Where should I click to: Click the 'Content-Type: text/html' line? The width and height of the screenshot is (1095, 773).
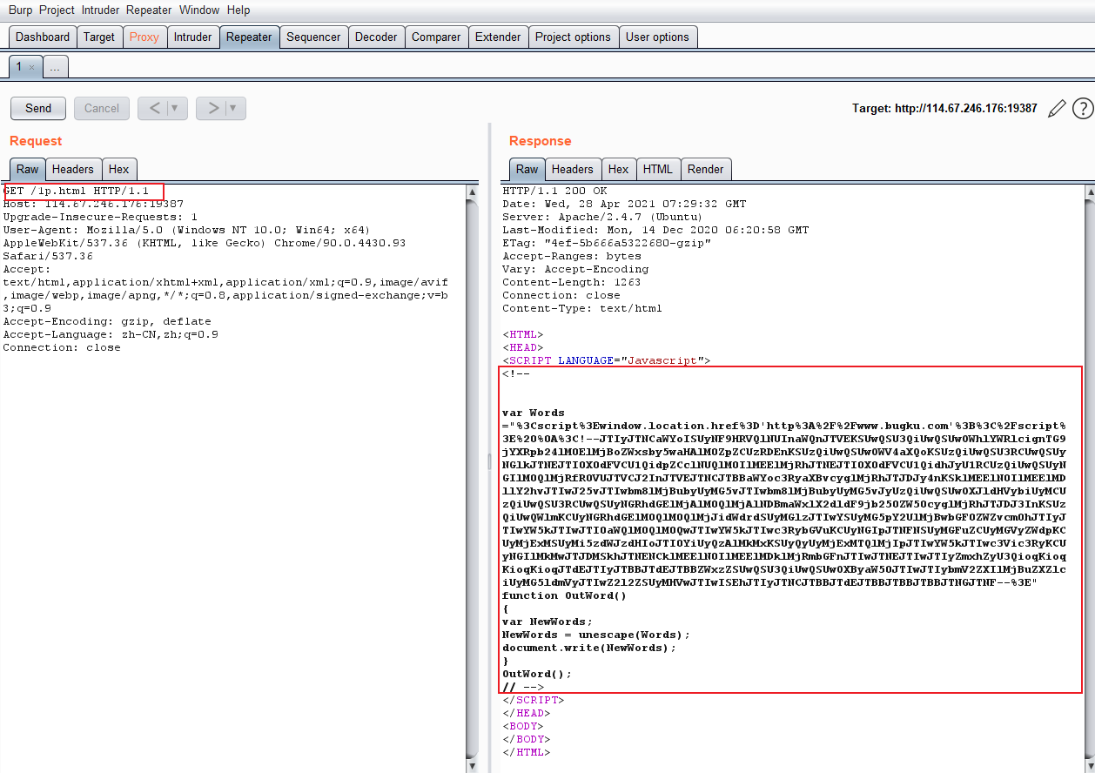click(x=582, y=308)
